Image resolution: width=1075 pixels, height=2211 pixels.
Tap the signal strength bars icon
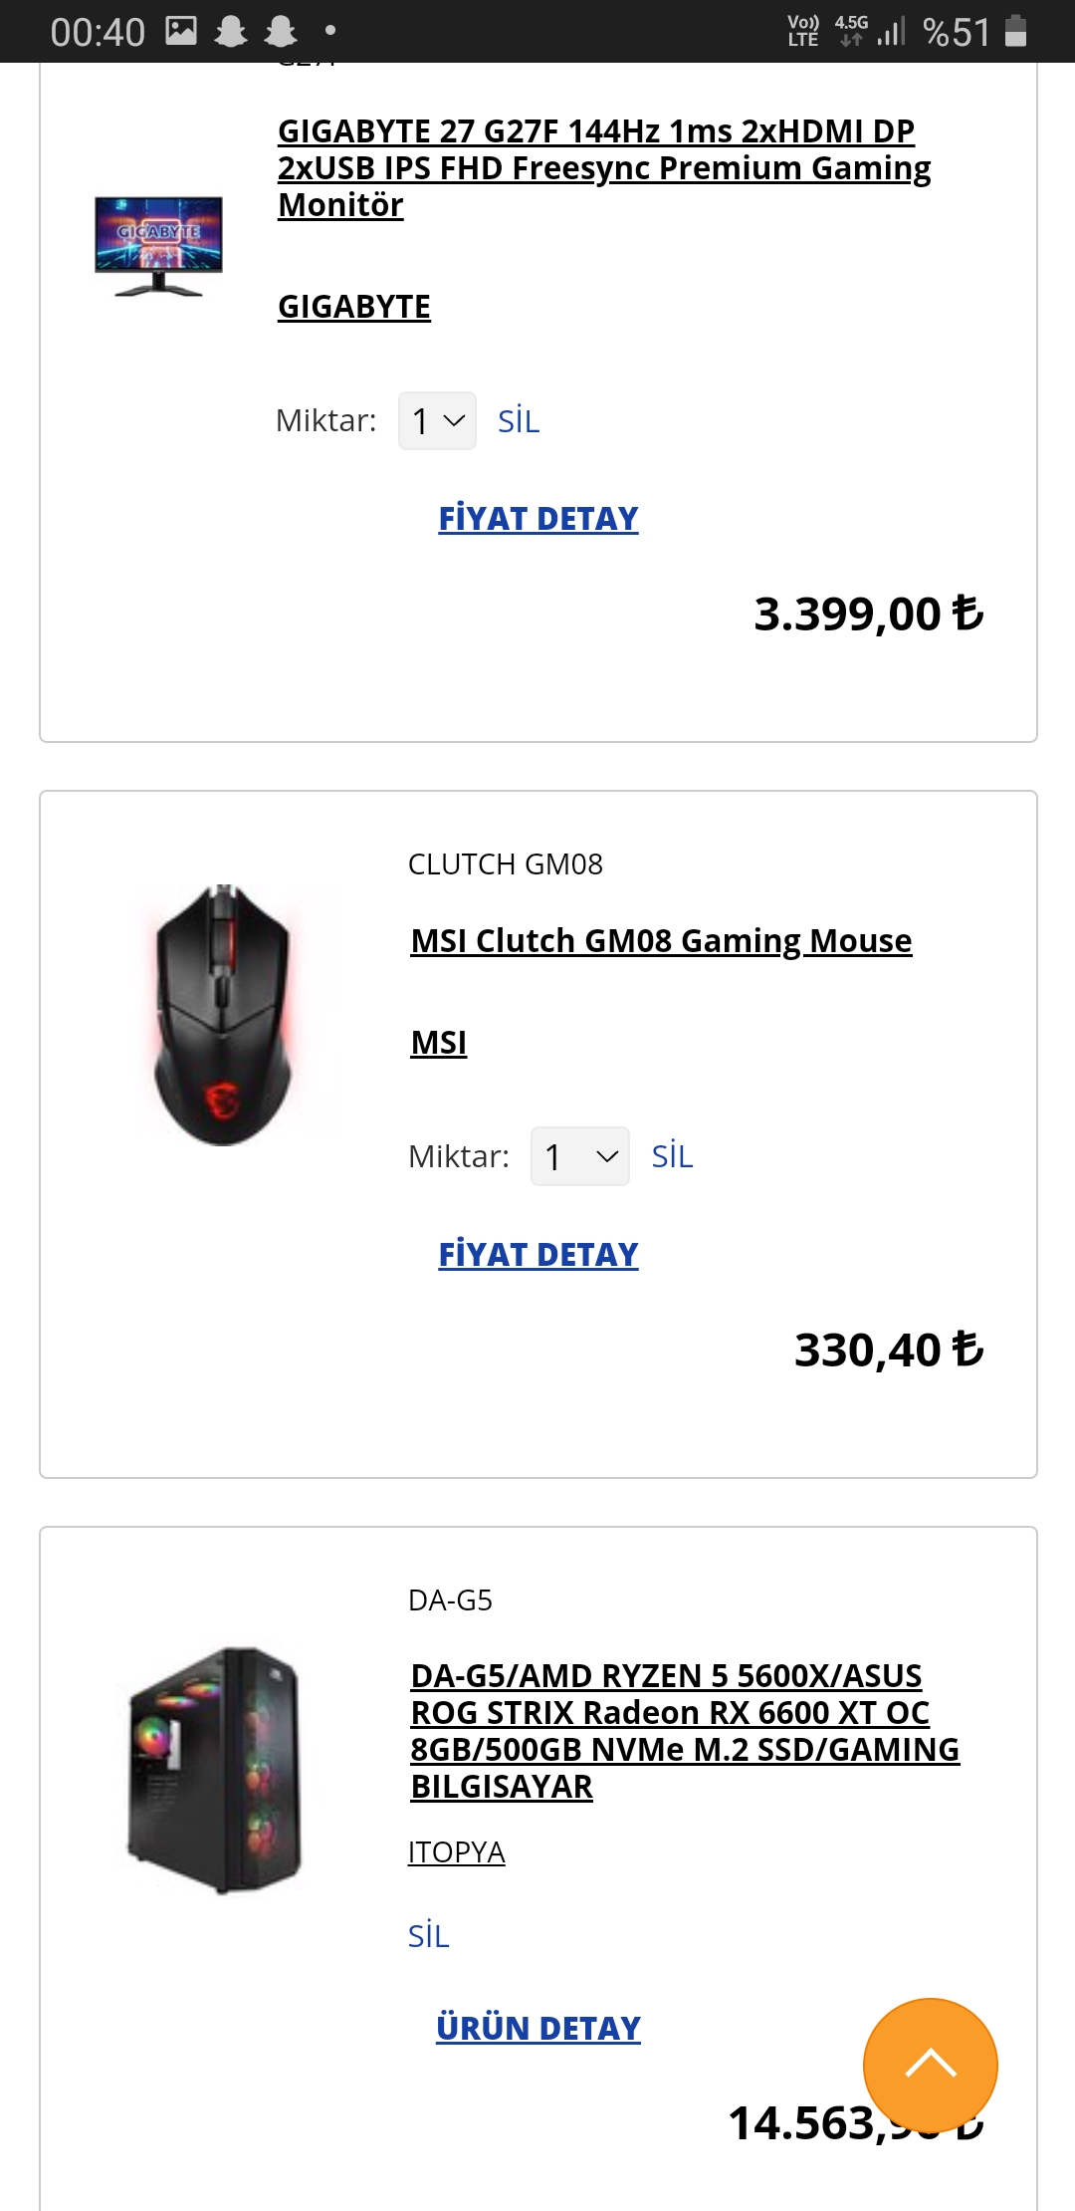pyautogui.click(x=891, y=32)
